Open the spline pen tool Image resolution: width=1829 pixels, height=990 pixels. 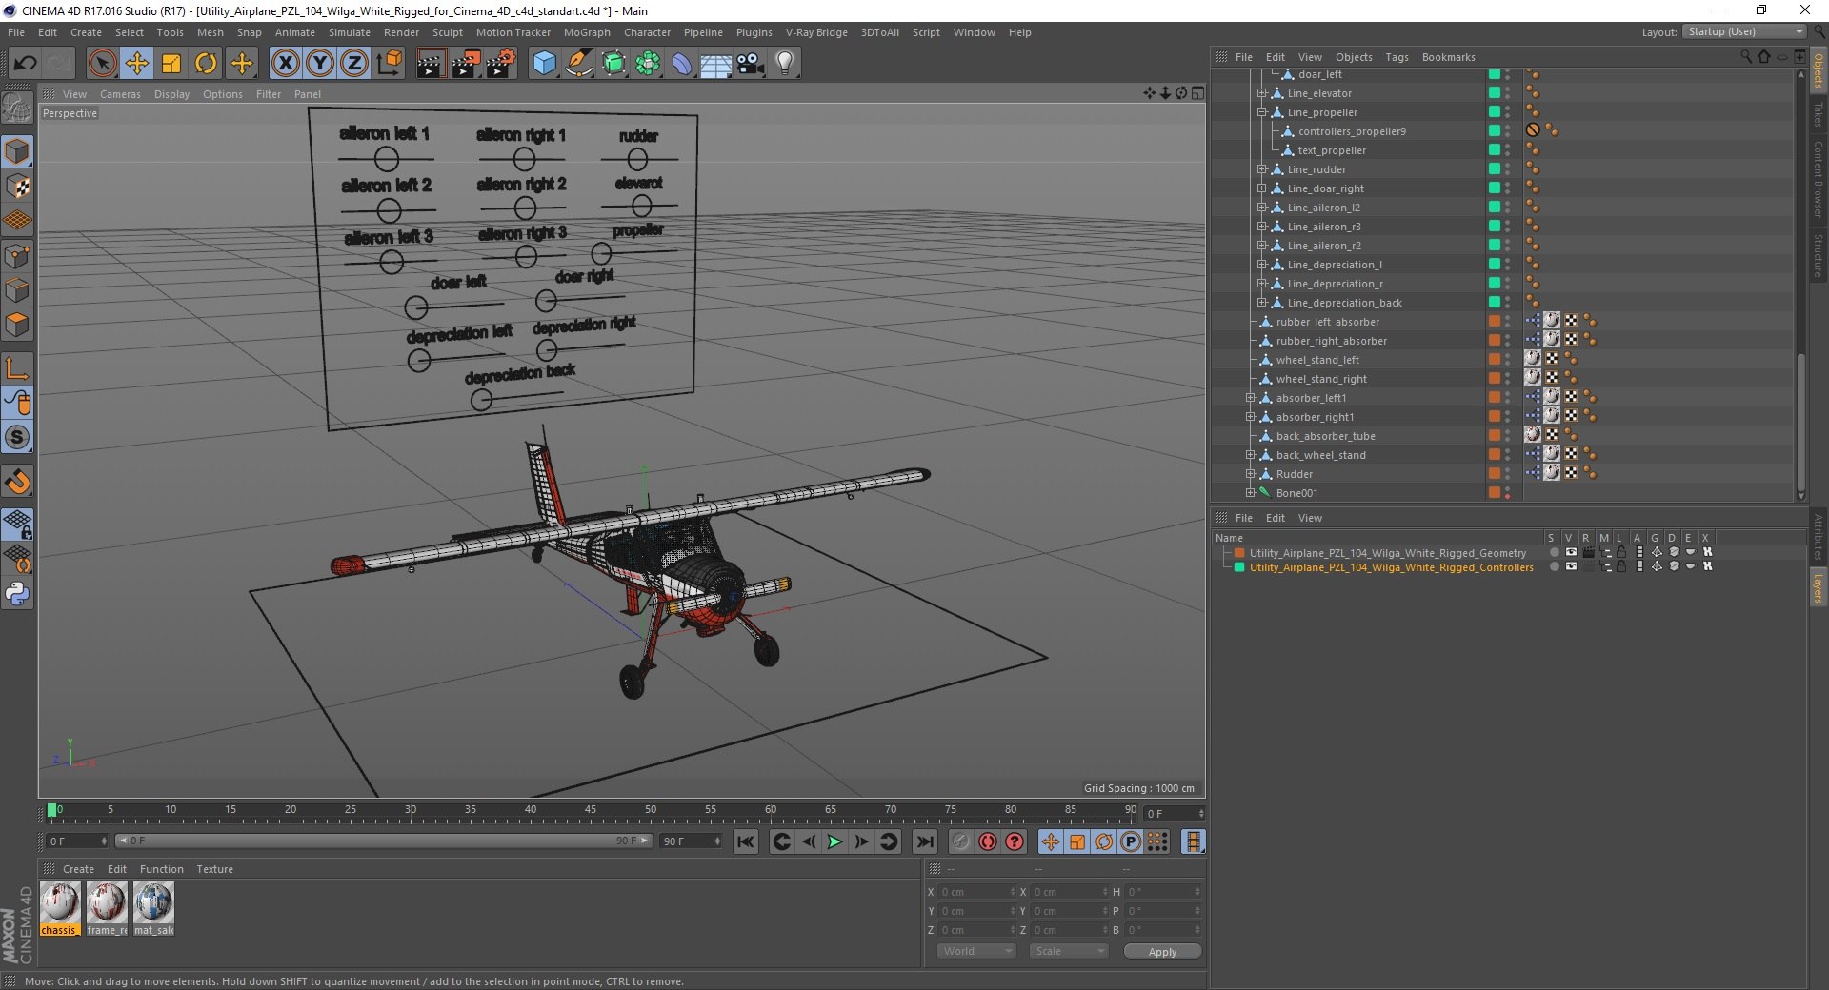[x=578, y=64]
